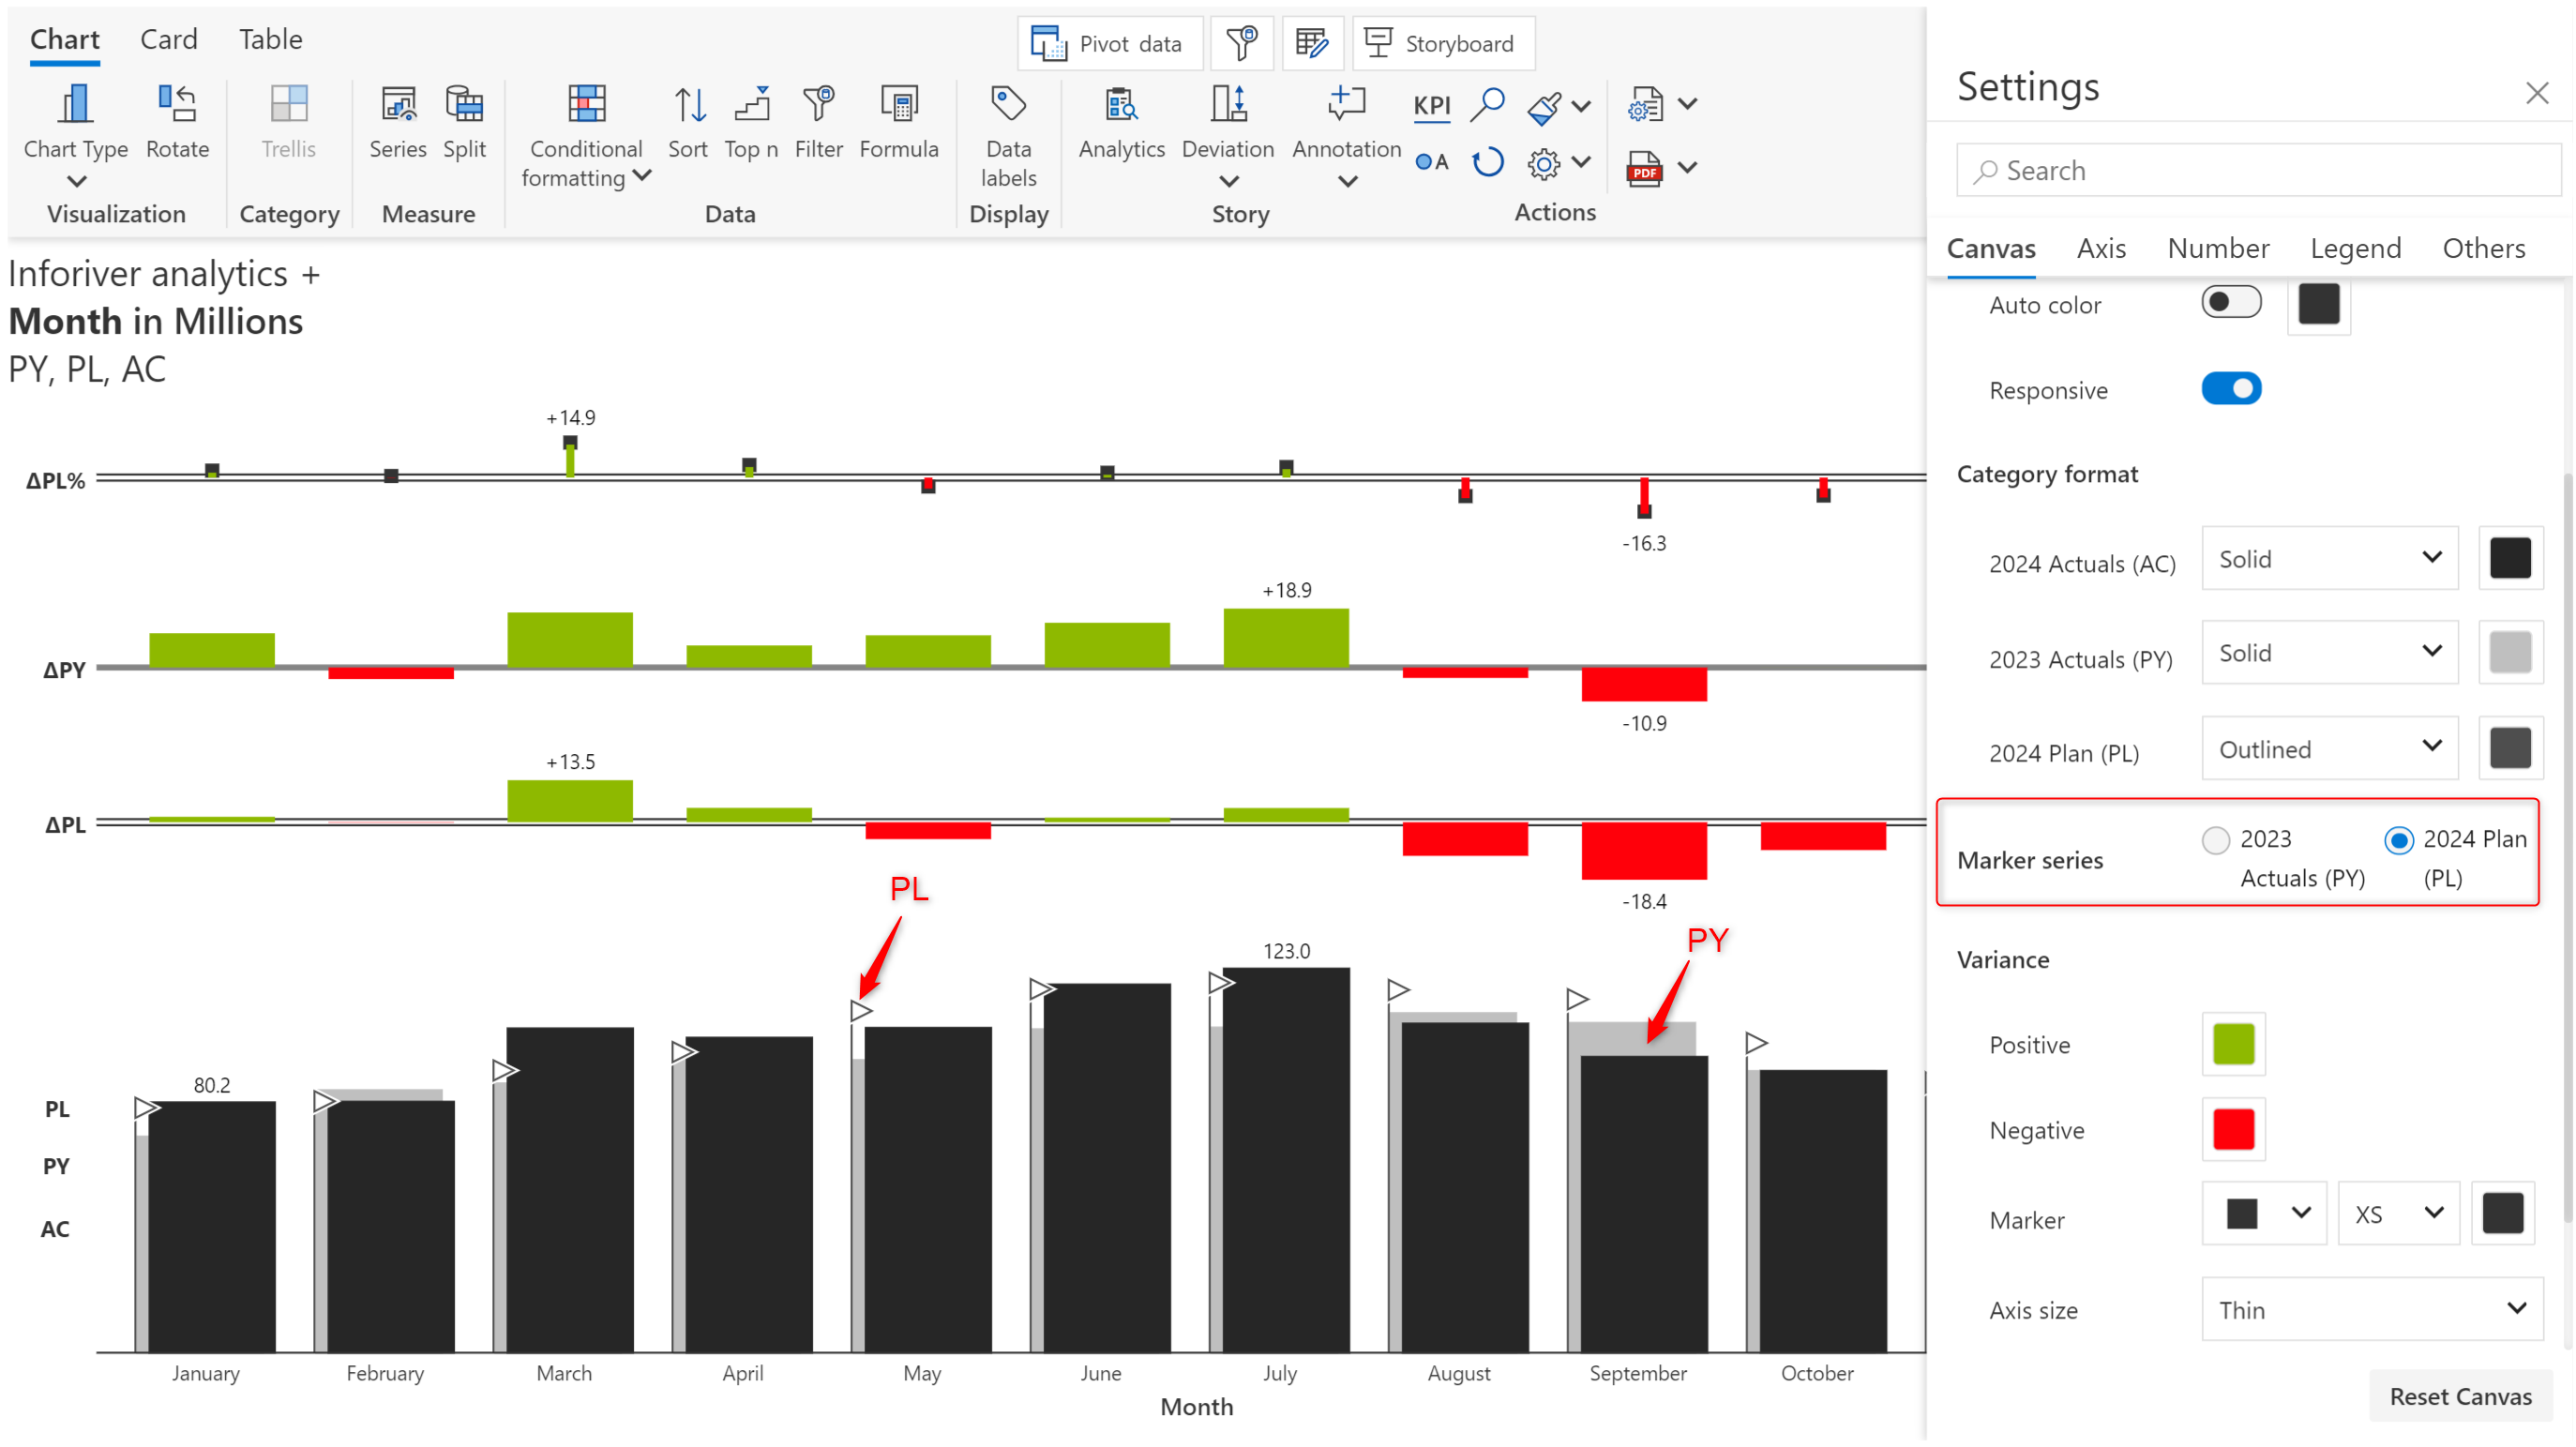This screenshot has height=1447, width=2576.
Task: Click the Sort icon
Action: [688, 103]
